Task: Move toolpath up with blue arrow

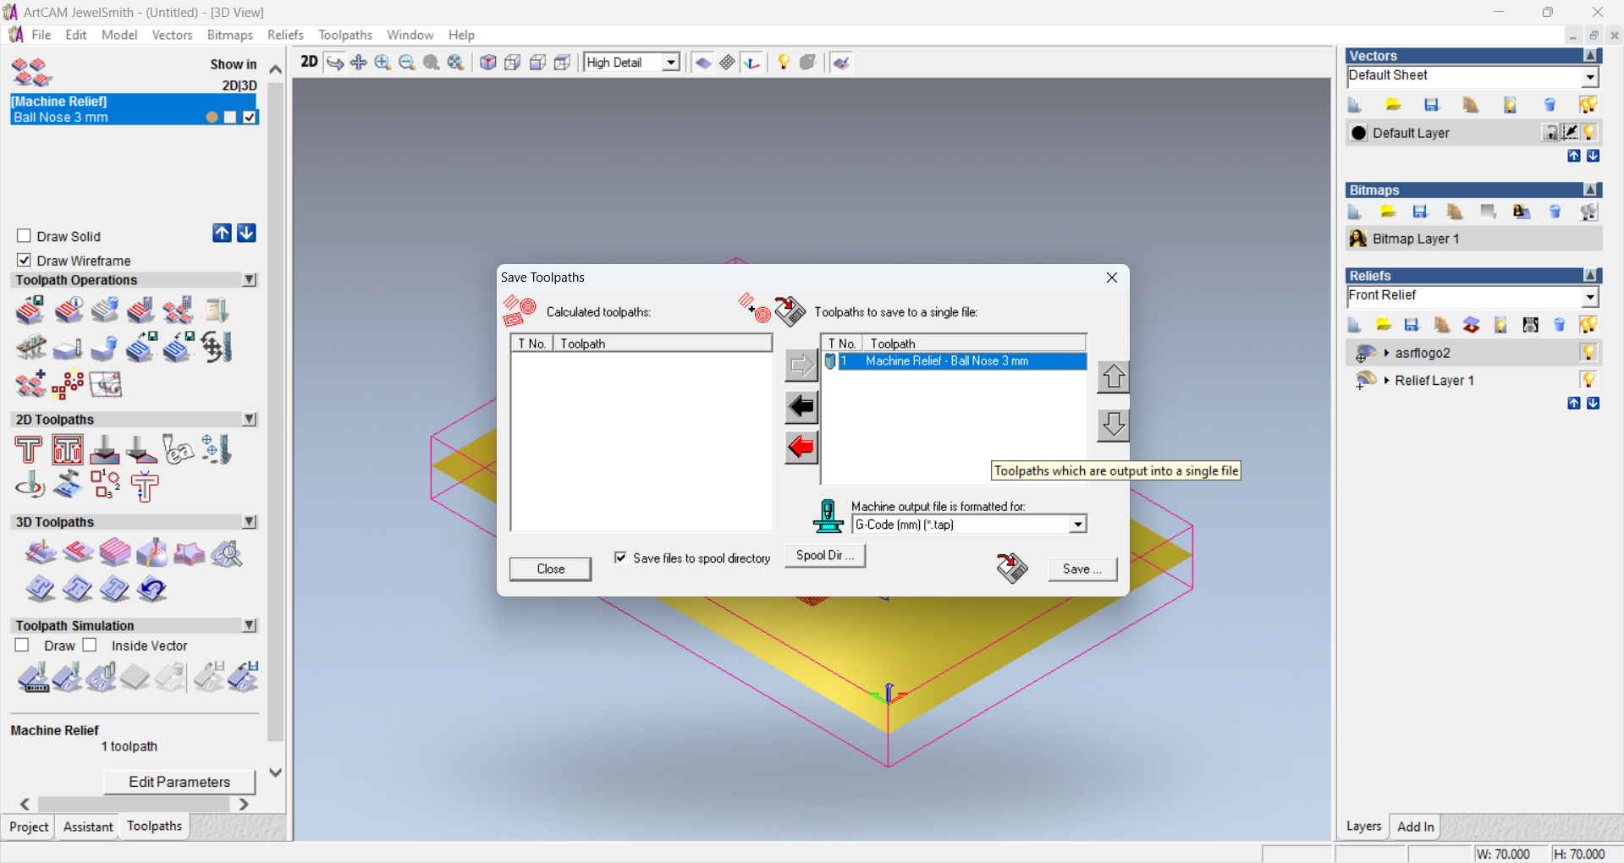Action: click(222, 234)
